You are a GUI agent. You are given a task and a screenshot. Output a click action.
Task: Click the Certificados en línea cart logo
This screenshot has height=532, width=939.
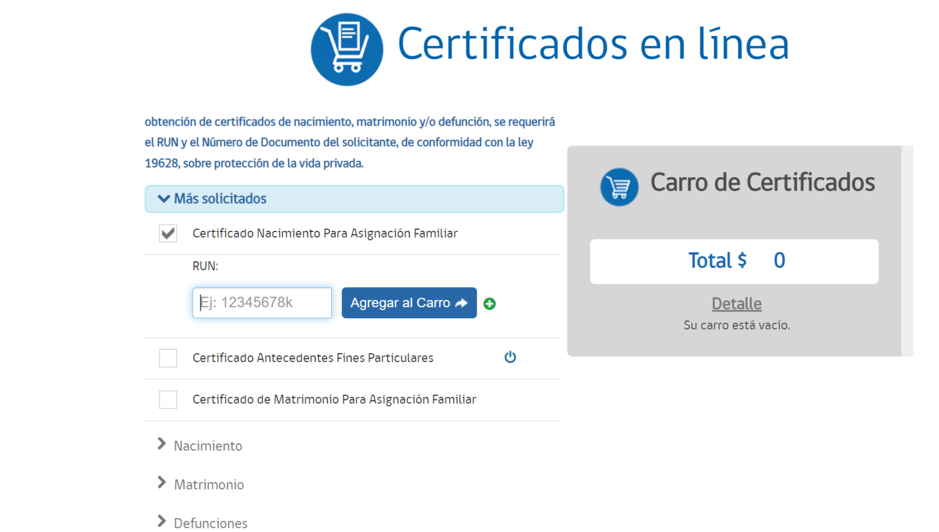[347, 49]
